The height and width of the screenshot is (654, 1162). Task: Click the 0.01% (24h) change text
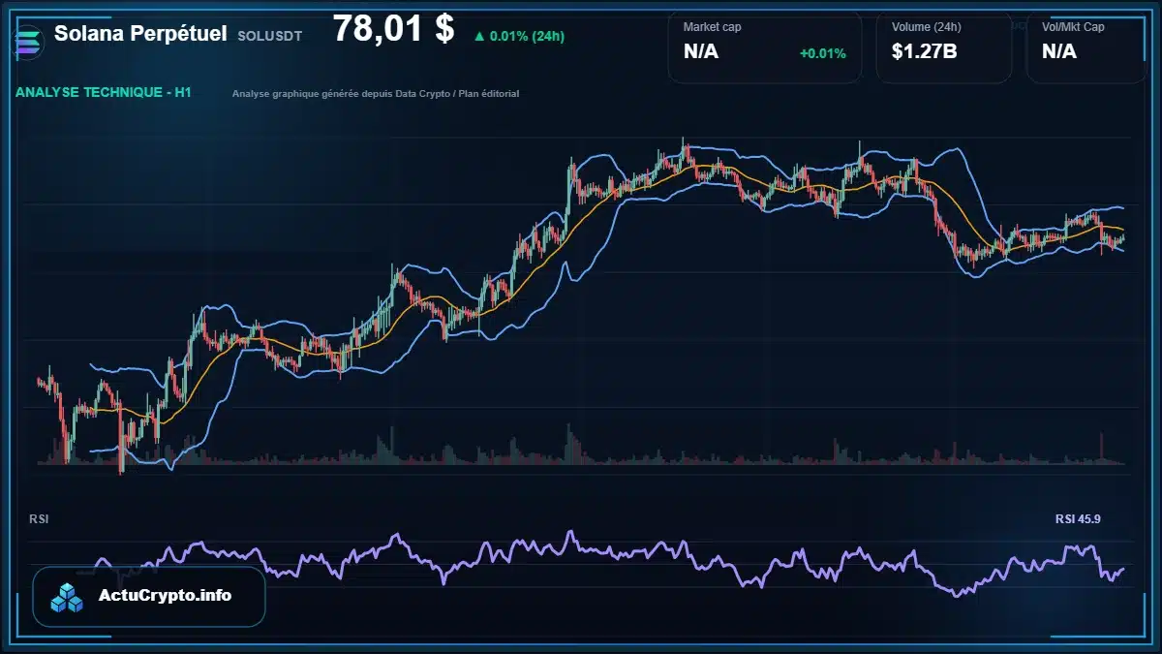(527, 37)
